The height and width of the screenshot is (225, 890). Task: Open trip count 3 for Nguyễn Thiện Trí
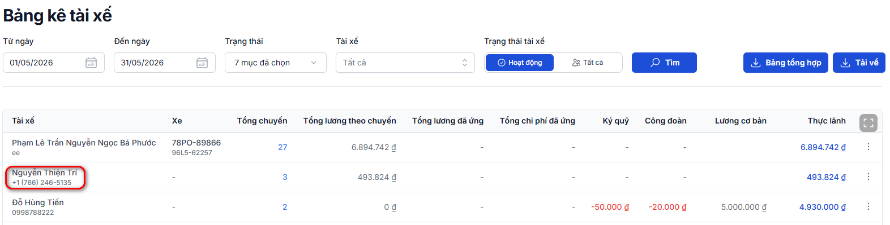pos(285,177)
